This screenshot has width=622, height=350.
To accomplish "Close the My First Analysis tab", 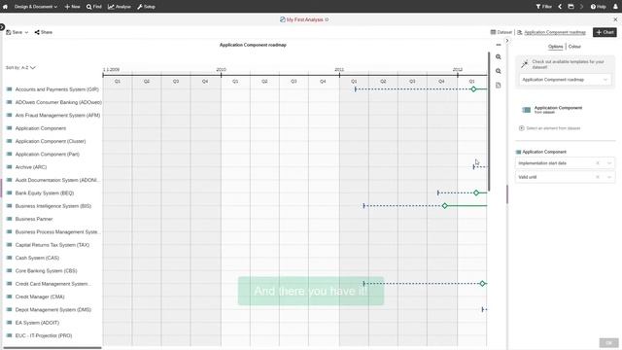I will pyautogui.click(x=615, y=19).
